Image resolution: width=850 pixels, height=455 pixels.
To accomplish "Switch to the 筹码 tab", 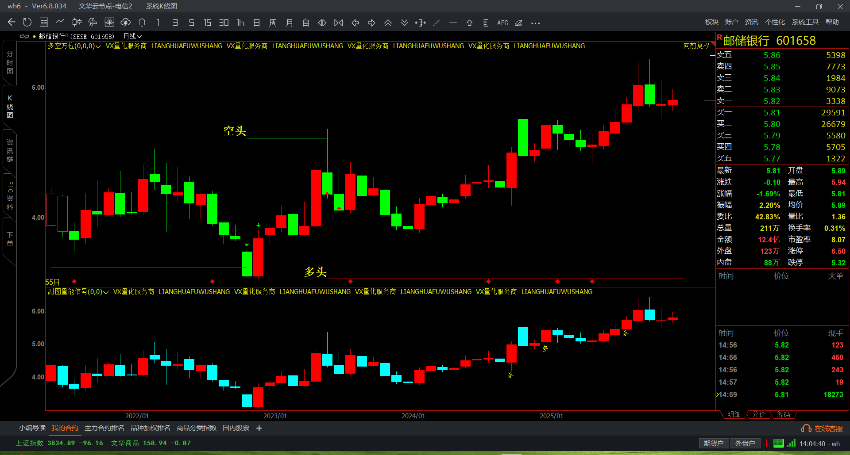I will click(784, 414).
